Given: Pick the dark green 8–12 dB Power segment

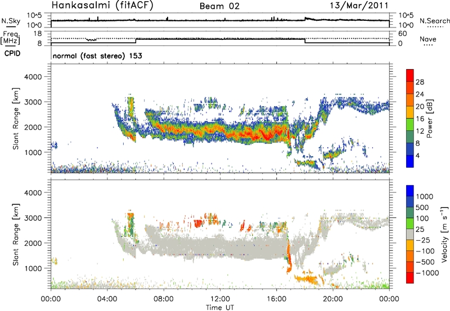Looking at the screenshot, I should click(410, 137).
